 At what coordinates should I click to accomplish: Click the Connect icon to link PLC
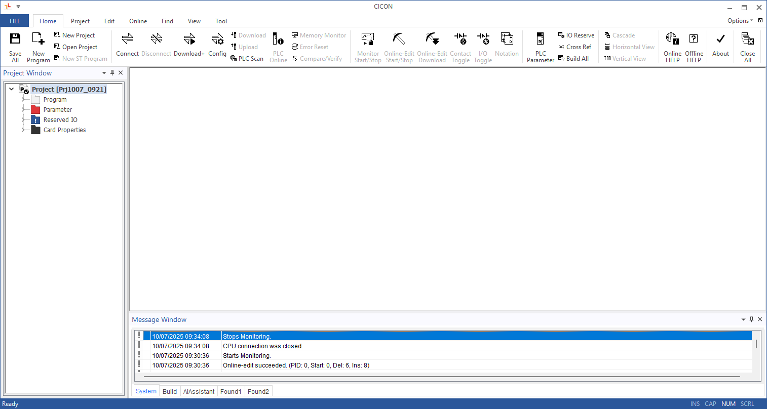(127, 39)
